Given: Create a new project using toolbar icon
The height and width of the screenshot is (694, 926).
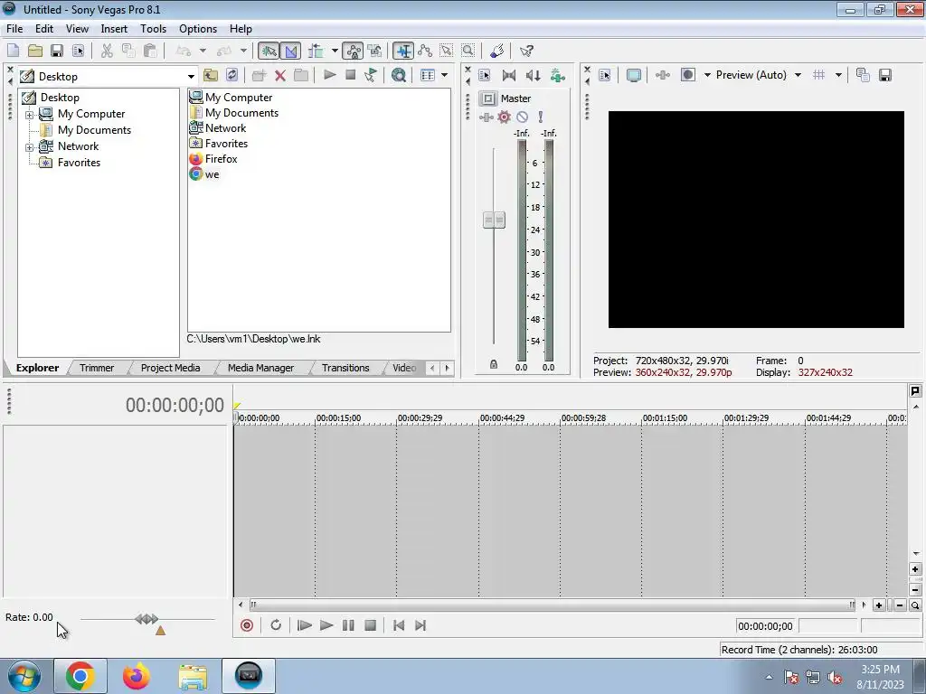Looking at the screenshot, I should click(x=13, y=51).
